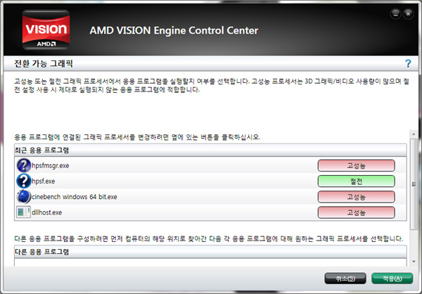The image size is (422, 294).
Task: Click the hpsfmsgr.exe question mark icon
Action: pyautogui.click(x=24, y=165)
